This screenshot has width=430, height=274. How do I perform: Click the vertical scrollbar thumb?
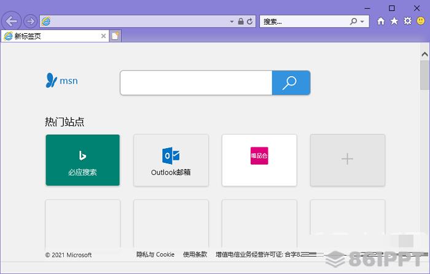[424, 74]
